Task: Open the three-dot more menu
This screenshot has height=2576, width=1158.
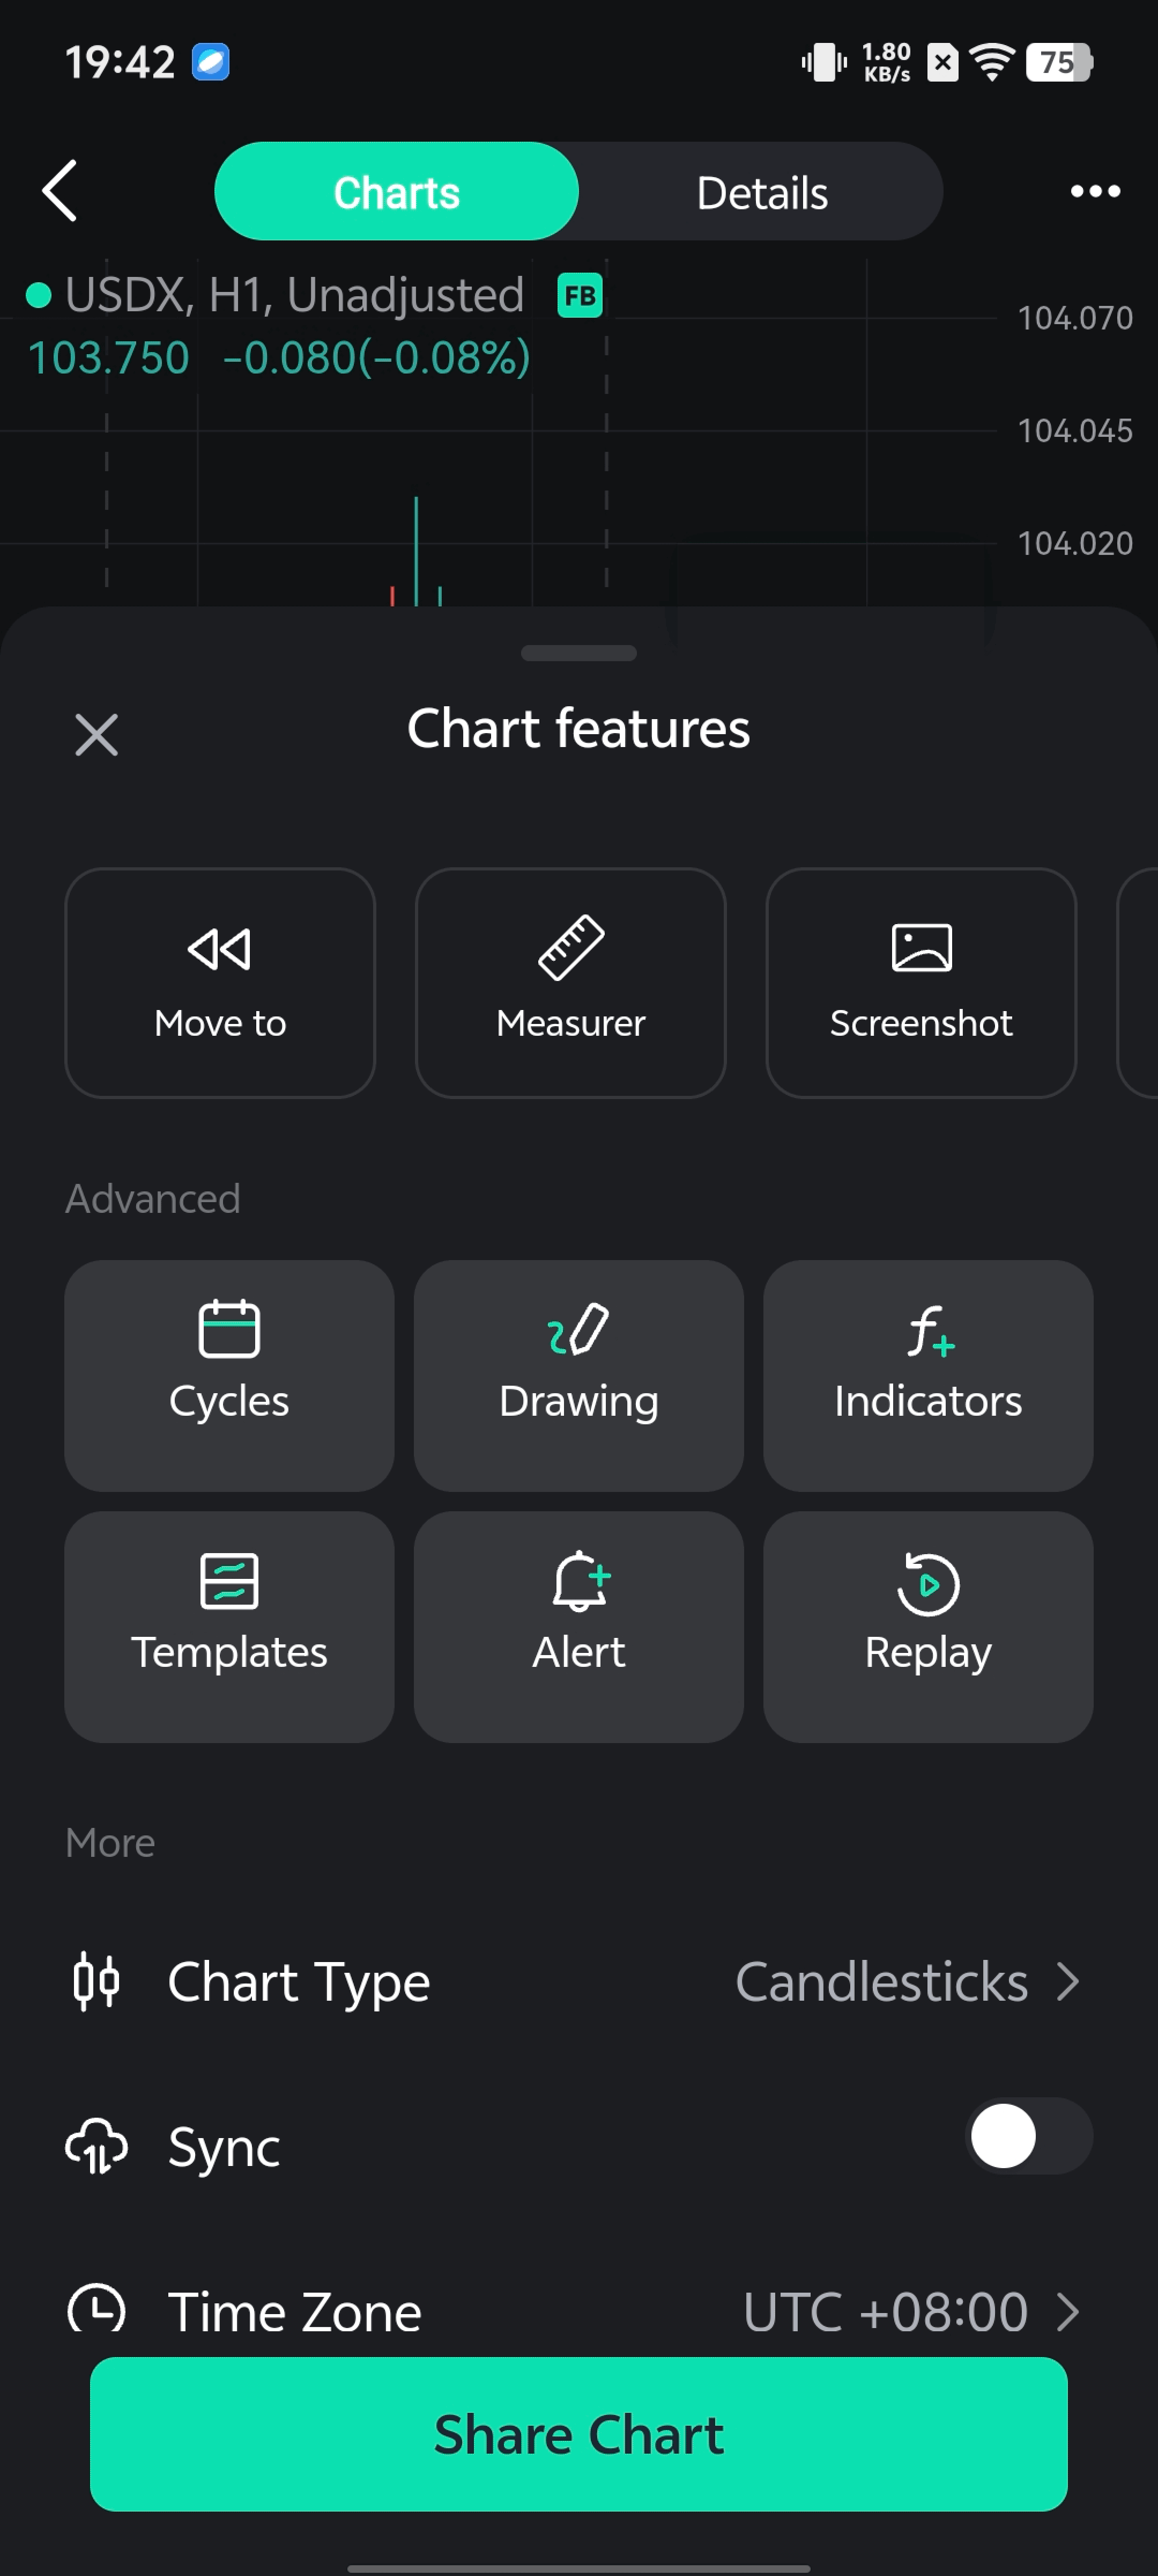Action: pos(1095,191)
